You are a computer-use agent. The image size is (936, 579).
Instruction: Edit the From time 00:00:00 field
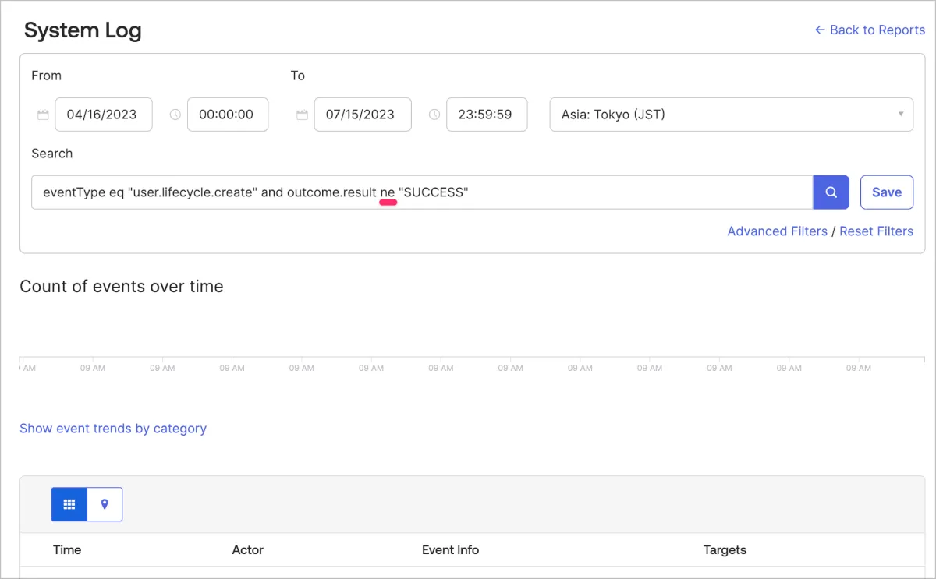227,115
